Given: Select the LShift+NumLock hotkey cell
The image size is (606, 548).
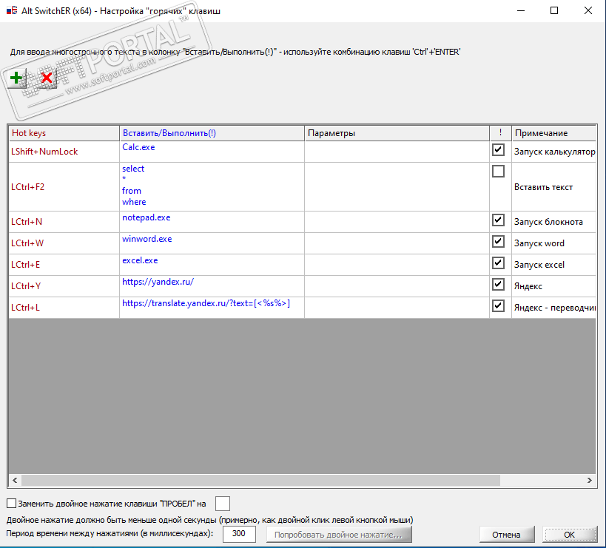Looking at the screenshot, I should tap(64, 152).
